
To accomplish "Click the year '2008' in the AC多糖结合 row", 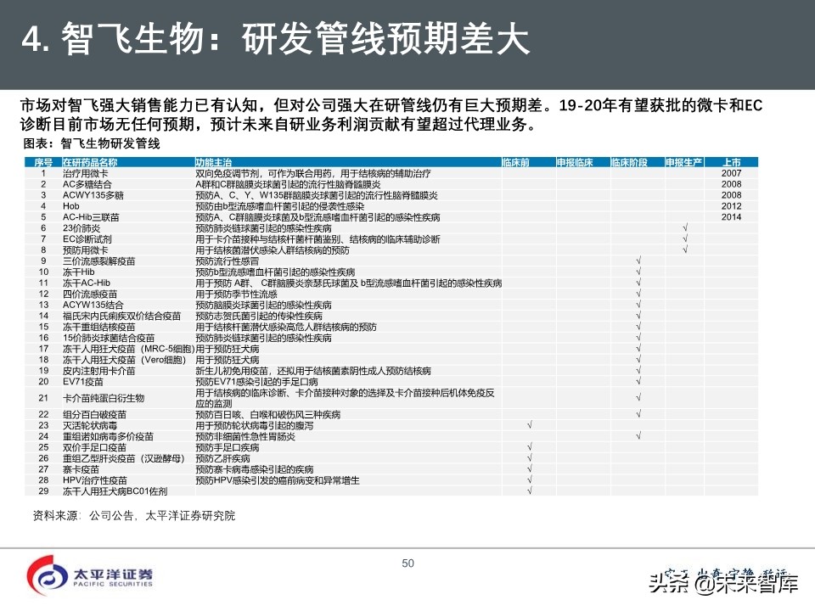I will click(731, 184).
